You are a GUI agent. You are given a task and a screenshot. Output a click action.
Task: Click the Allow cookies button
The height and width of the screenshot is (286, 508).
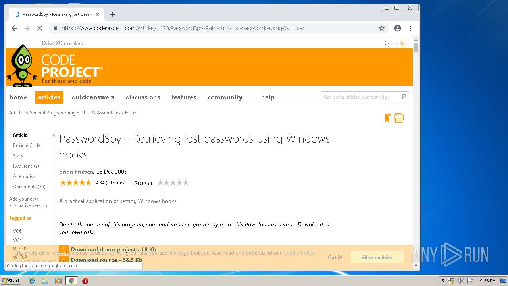coord(377,257)
